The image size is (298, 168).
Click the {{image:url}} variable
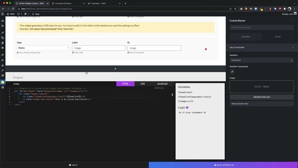click(x=186, y=101)
